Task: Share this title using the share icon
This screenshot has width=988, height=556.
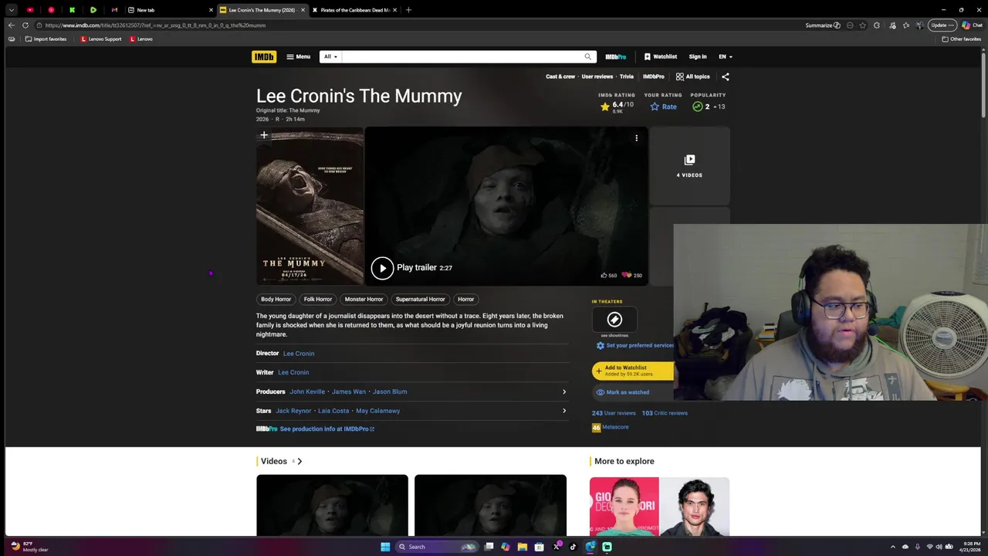Action: coord(725,76)
